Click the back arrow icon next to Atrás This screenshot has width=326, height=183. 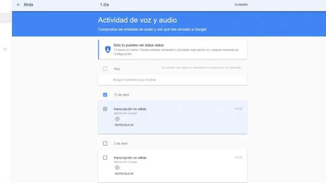pyautogui.click(x=18, y=5)
